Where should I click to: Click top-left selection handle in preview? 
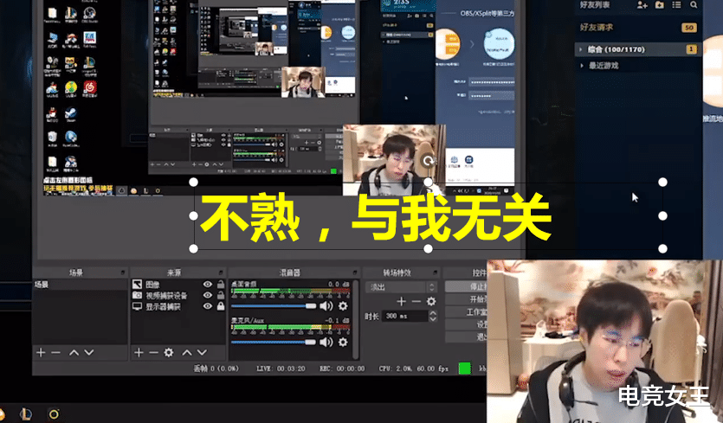194,182
